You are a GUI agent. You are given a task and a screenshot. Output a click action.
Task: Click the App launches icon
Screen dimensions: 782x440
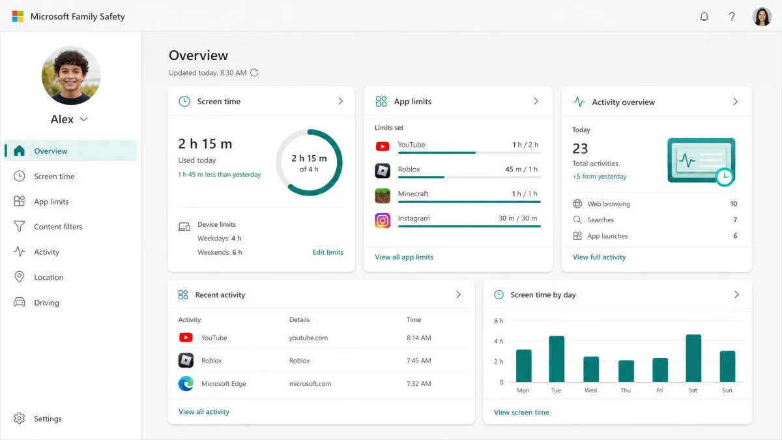point(577,236)
